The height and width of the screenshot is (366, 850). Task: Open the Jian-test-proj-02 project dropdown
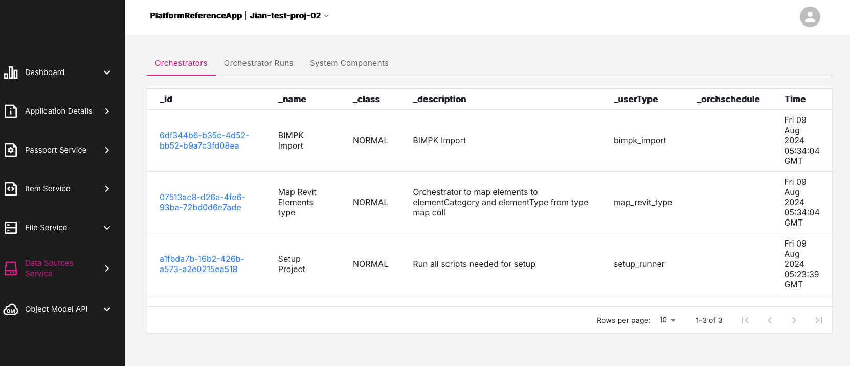(x=289, y=16)
